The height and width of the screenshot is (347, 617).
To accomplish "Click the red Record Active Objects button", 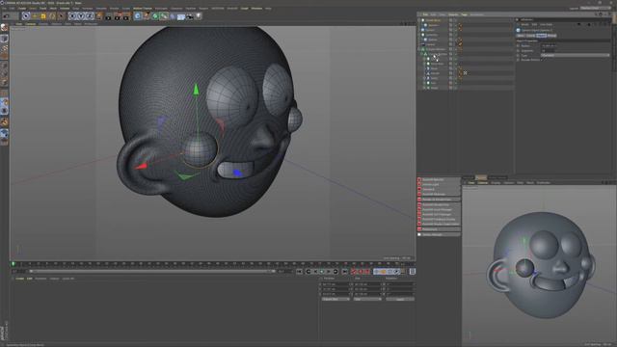I will 354,272.
